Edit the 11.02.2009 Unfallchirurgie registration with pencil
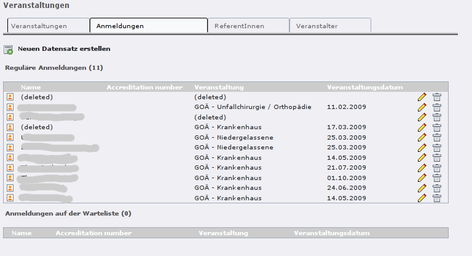 (422, 107)
